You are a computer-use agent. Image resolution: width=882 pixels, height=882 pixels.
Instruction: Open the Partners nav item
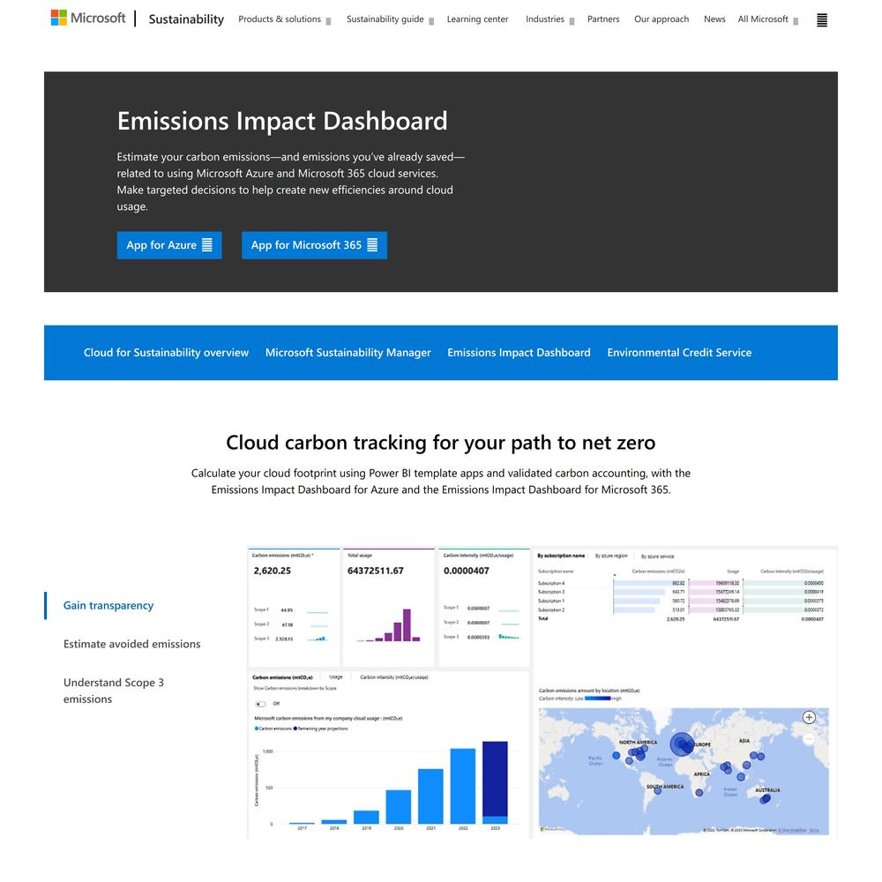click(603, 19)
